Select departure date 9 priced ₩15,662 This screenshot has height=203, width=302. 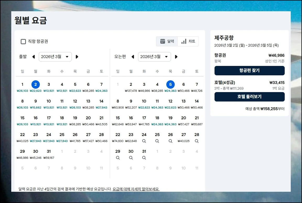36,104
